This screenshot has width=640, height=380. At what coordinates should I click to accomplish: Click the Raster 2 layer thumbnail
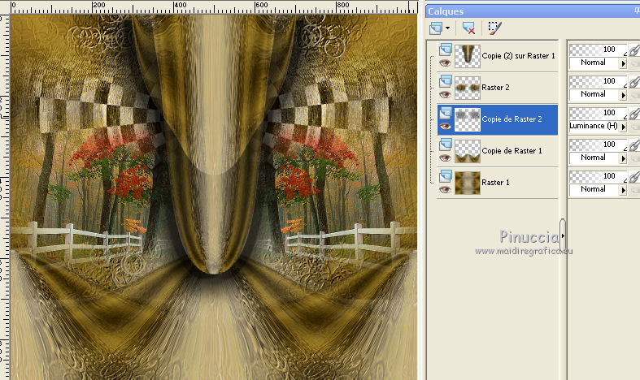tap(468, 88)
